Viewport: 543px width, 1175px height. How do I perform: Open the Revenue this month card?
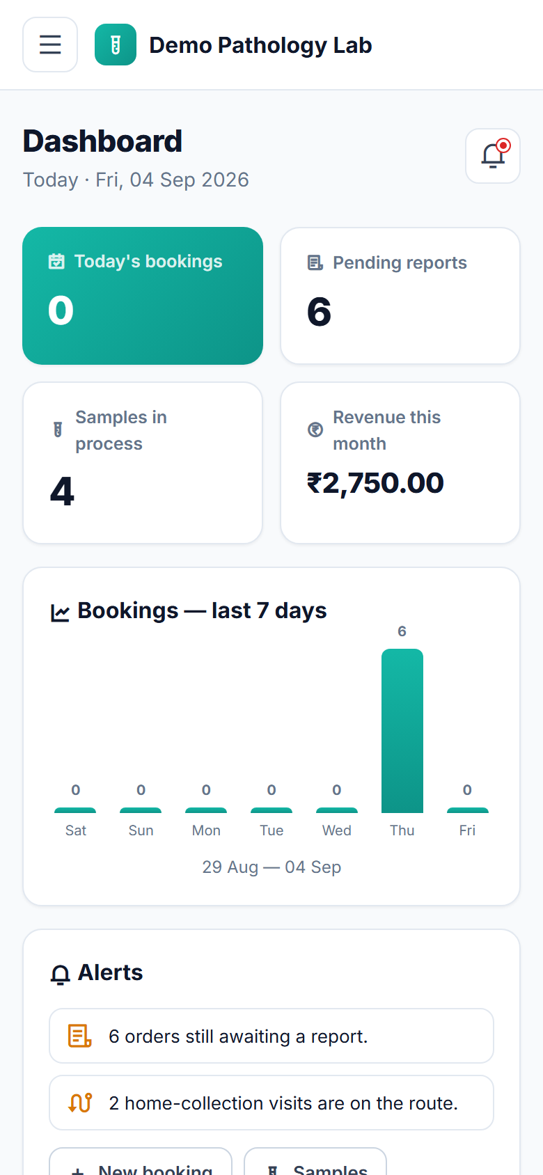point(400,463)
